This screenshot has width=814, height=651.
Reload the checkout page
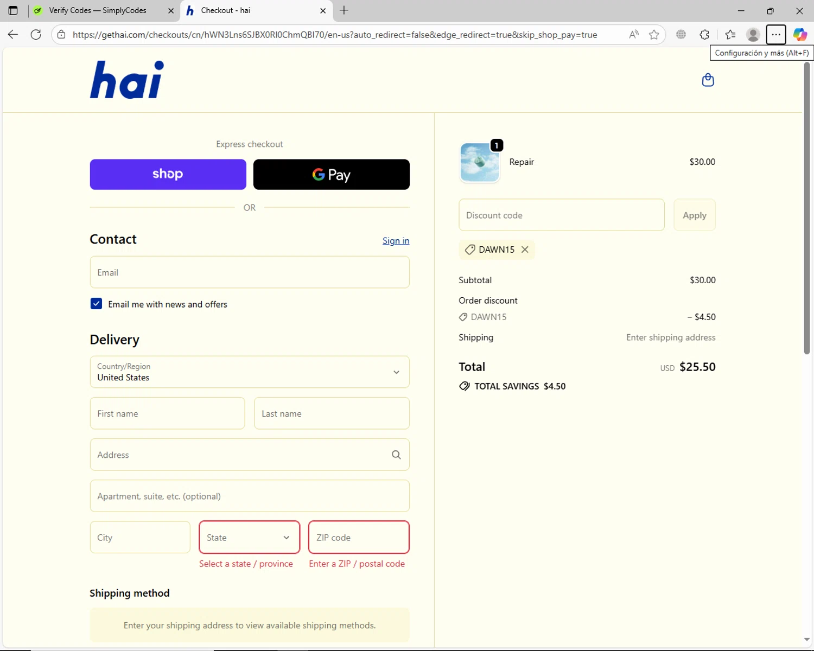[x=36, y=35]
